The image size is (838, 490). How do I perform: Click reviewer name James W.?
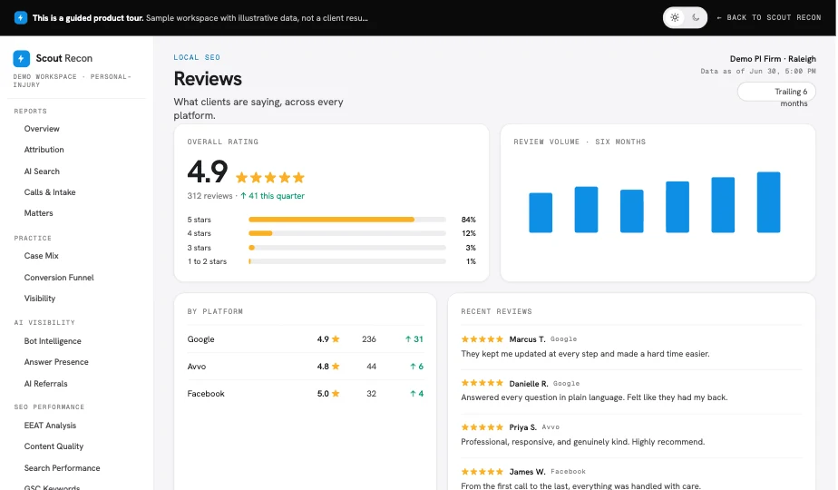click(x=527, y=472)
